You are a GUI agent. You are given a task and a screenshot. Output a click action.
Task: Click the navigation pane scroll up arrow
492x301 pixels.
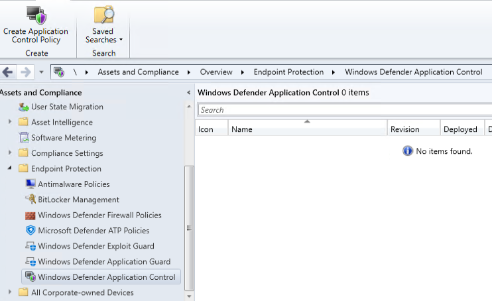point(189,107)
